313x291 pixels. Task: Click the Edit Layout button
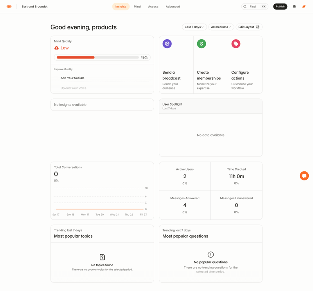248,27
